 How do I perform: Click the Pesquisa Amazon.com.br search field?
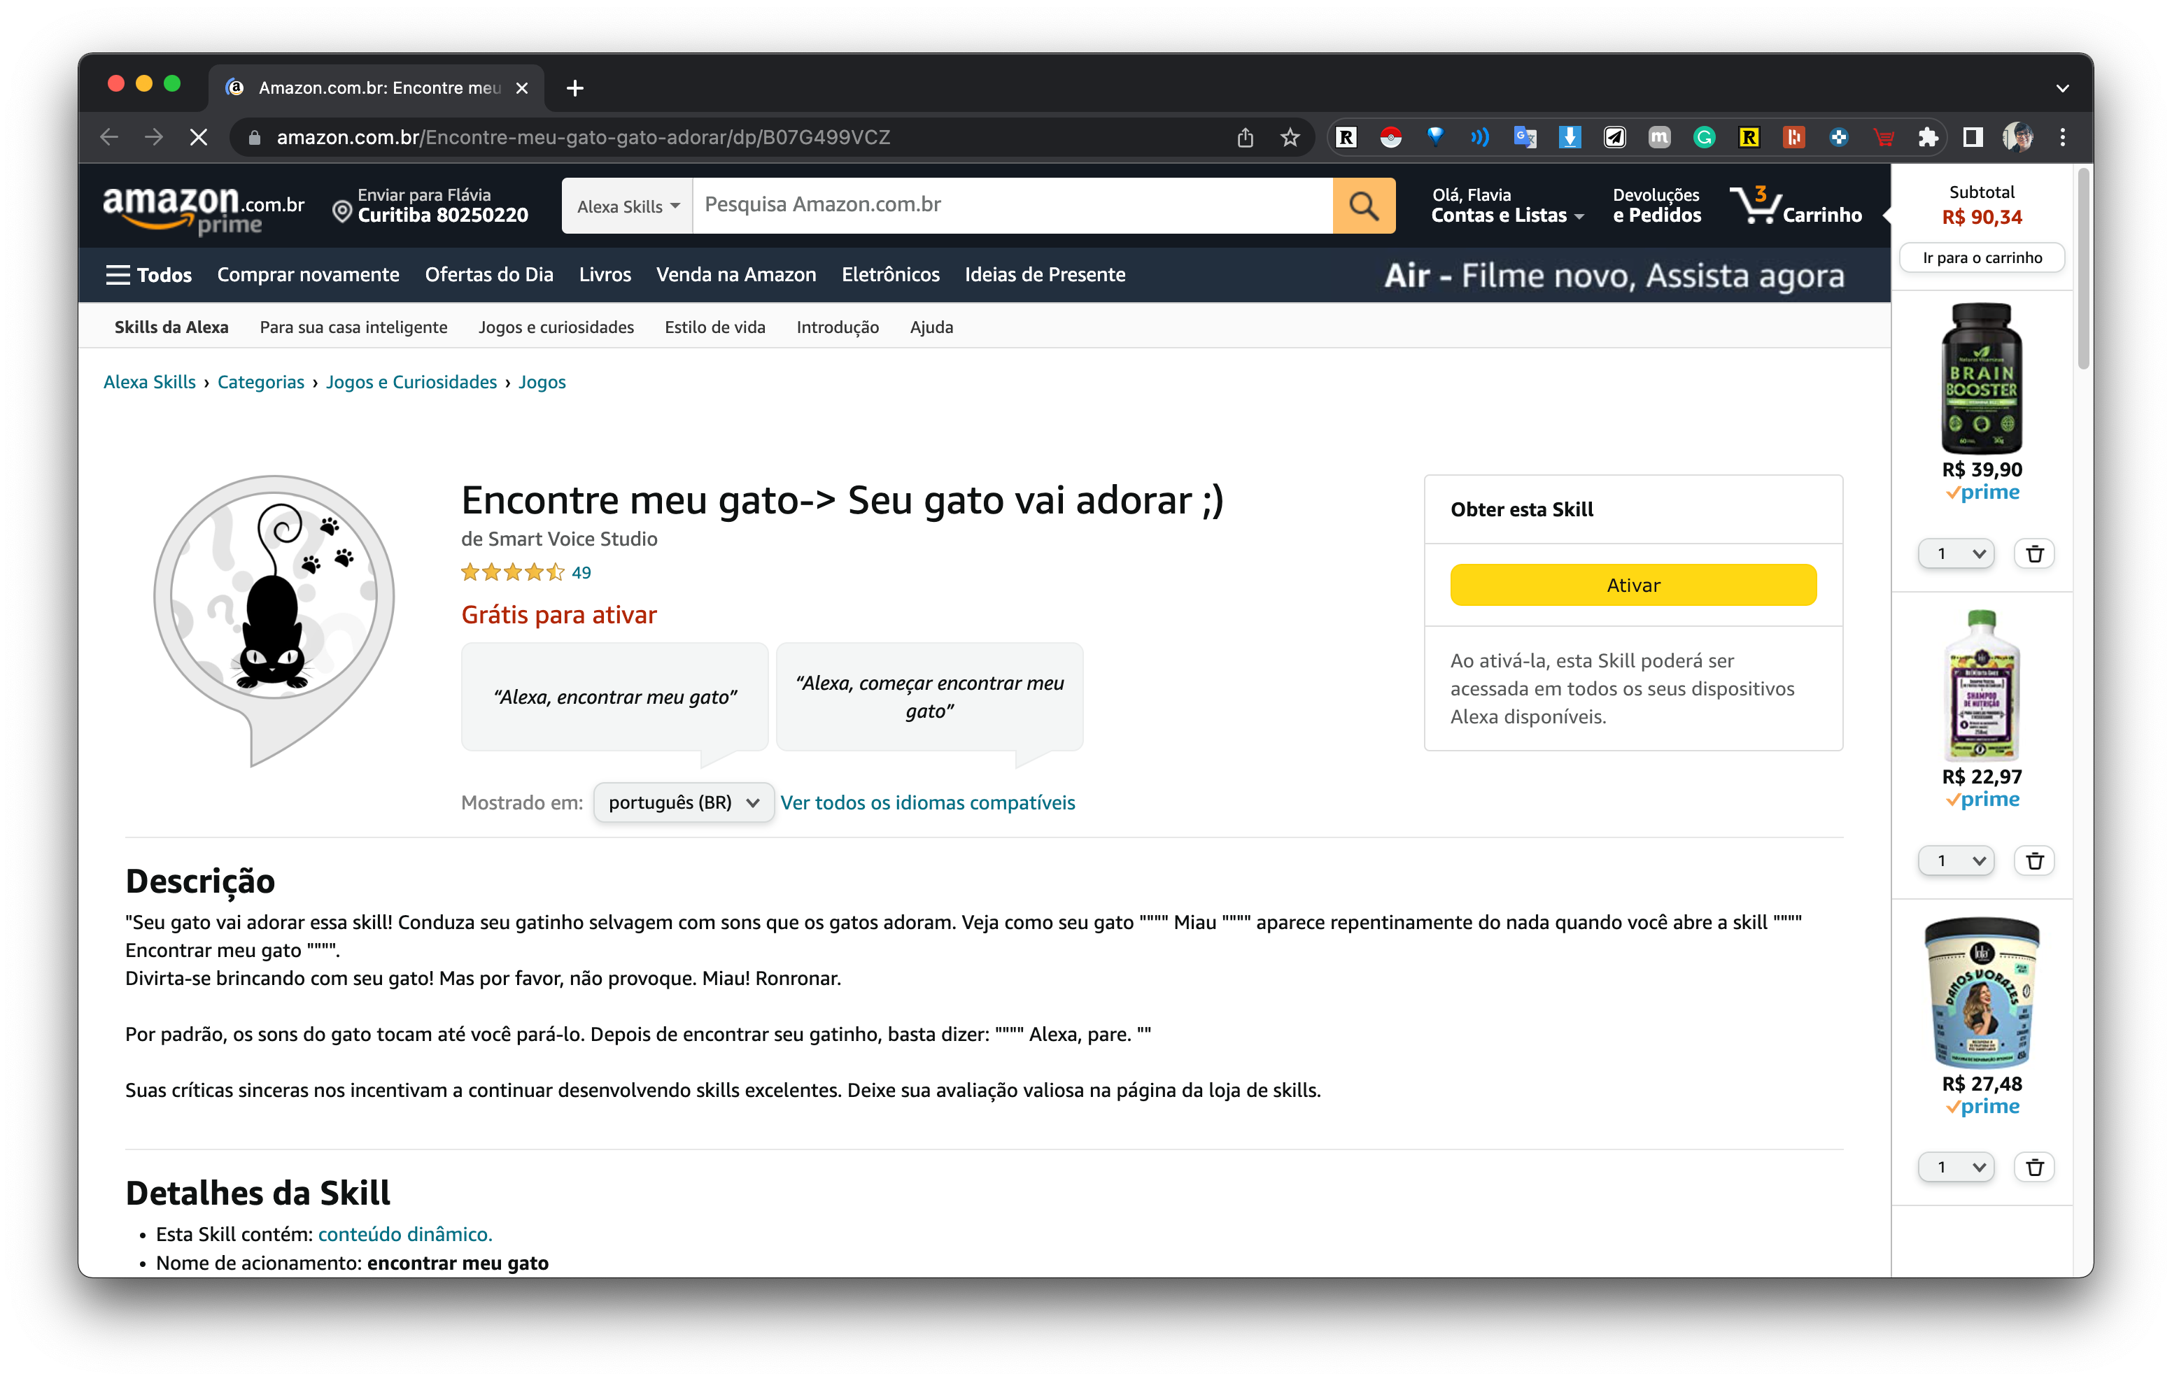click(1013, 206)
